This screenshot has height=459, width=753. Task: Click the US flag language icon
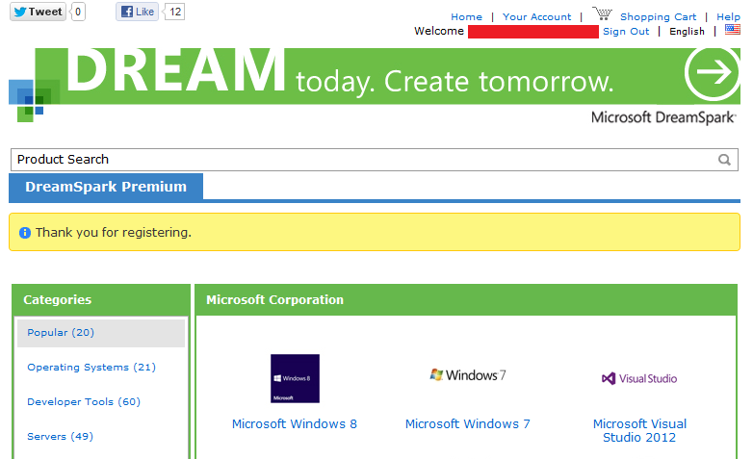point(733,29)
